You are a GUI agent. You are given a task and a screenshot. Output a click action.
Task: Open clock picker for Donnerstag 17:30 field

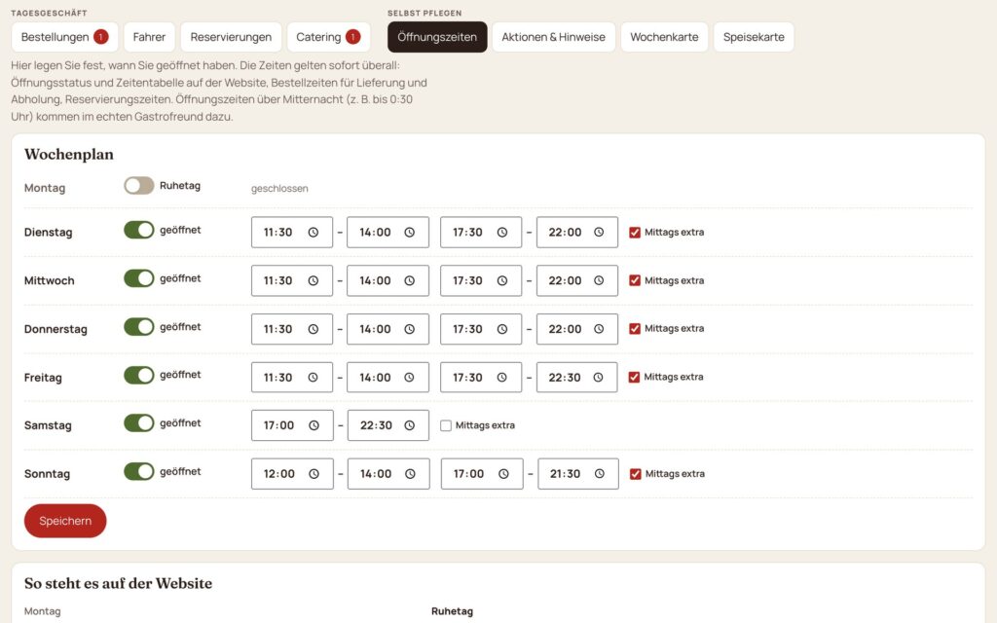coord(502,329)
